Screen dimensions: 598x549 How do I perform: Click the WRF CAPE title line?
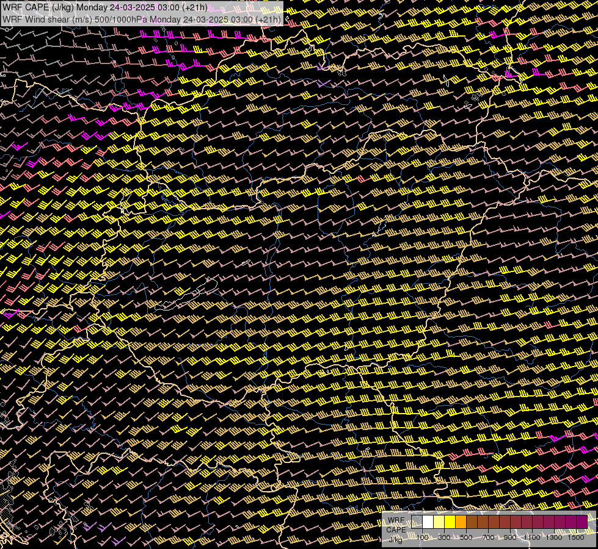coord(105,7)
